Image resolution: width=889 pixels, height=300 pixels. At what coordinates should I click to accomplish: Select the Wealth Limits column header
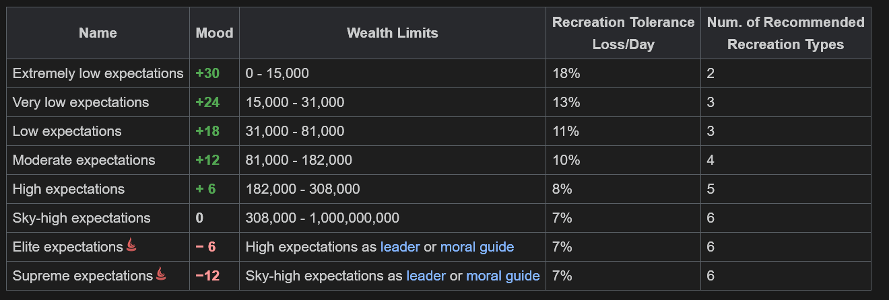[x=393, y=33]
